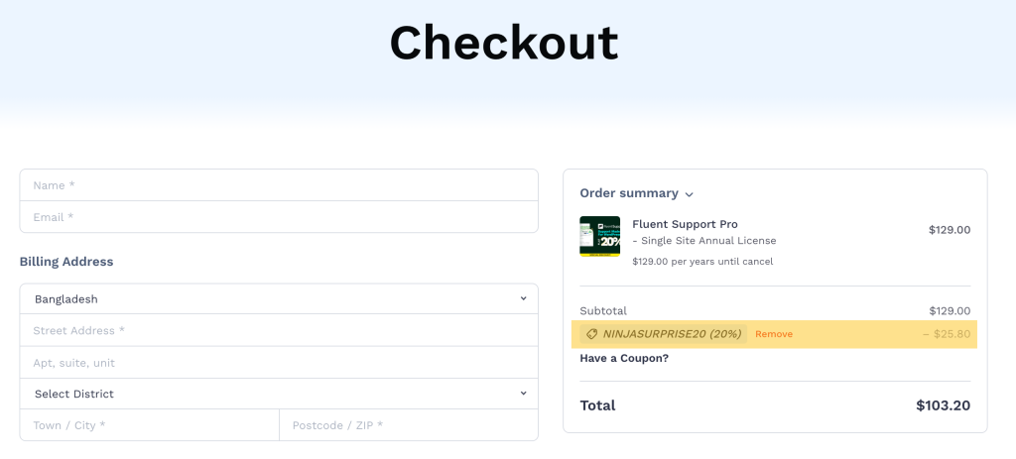1016x459 pixels.
Task: Open the Bangladesh country dropdown
Action: 279,298
